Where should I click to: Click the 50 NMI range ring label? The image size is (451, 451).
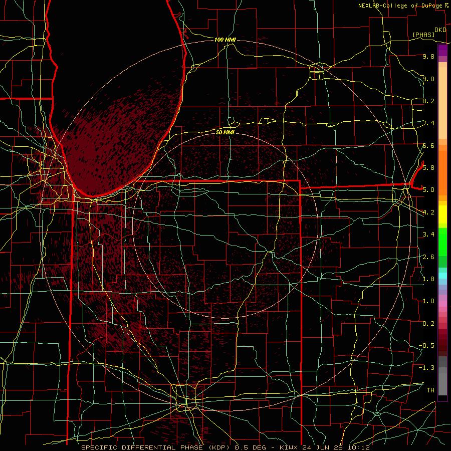225,132
